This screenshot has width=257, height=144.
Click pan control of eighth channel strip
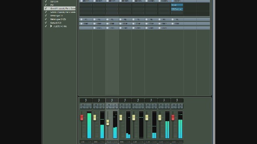(177, 100)
